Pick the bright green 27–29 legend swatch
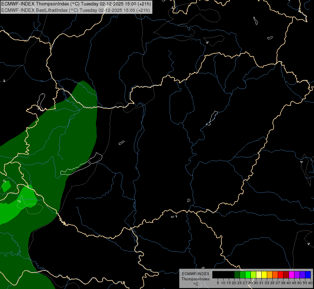Image resolution: width=314 pixels, height=289 pixels. point(248,275)
